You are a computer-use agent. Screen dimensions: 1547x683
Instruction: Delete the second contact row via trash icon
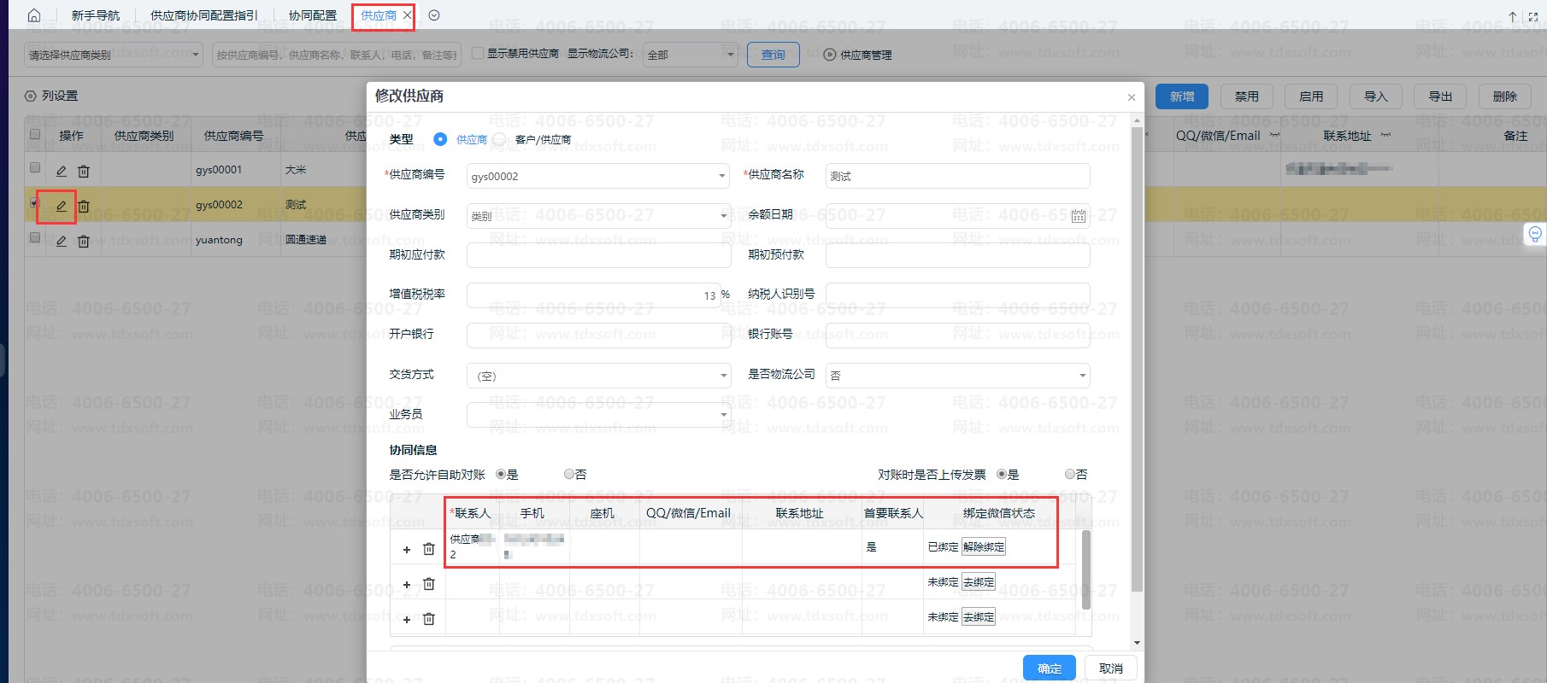pos(429,584)
